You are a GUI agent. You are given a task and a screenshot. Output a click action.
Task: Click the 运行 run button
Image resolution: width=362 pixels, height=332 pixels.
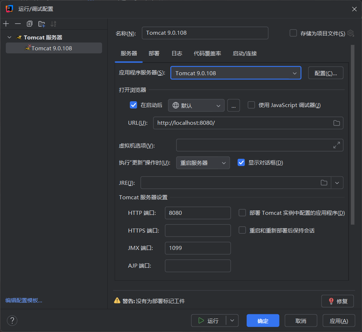(x=208, y=320)
